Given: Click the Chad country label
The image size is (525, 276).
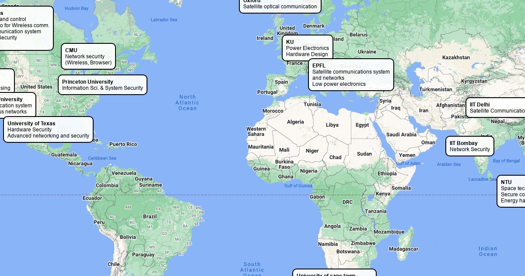Looking at the screenshot, I should (x=336, y=157).
